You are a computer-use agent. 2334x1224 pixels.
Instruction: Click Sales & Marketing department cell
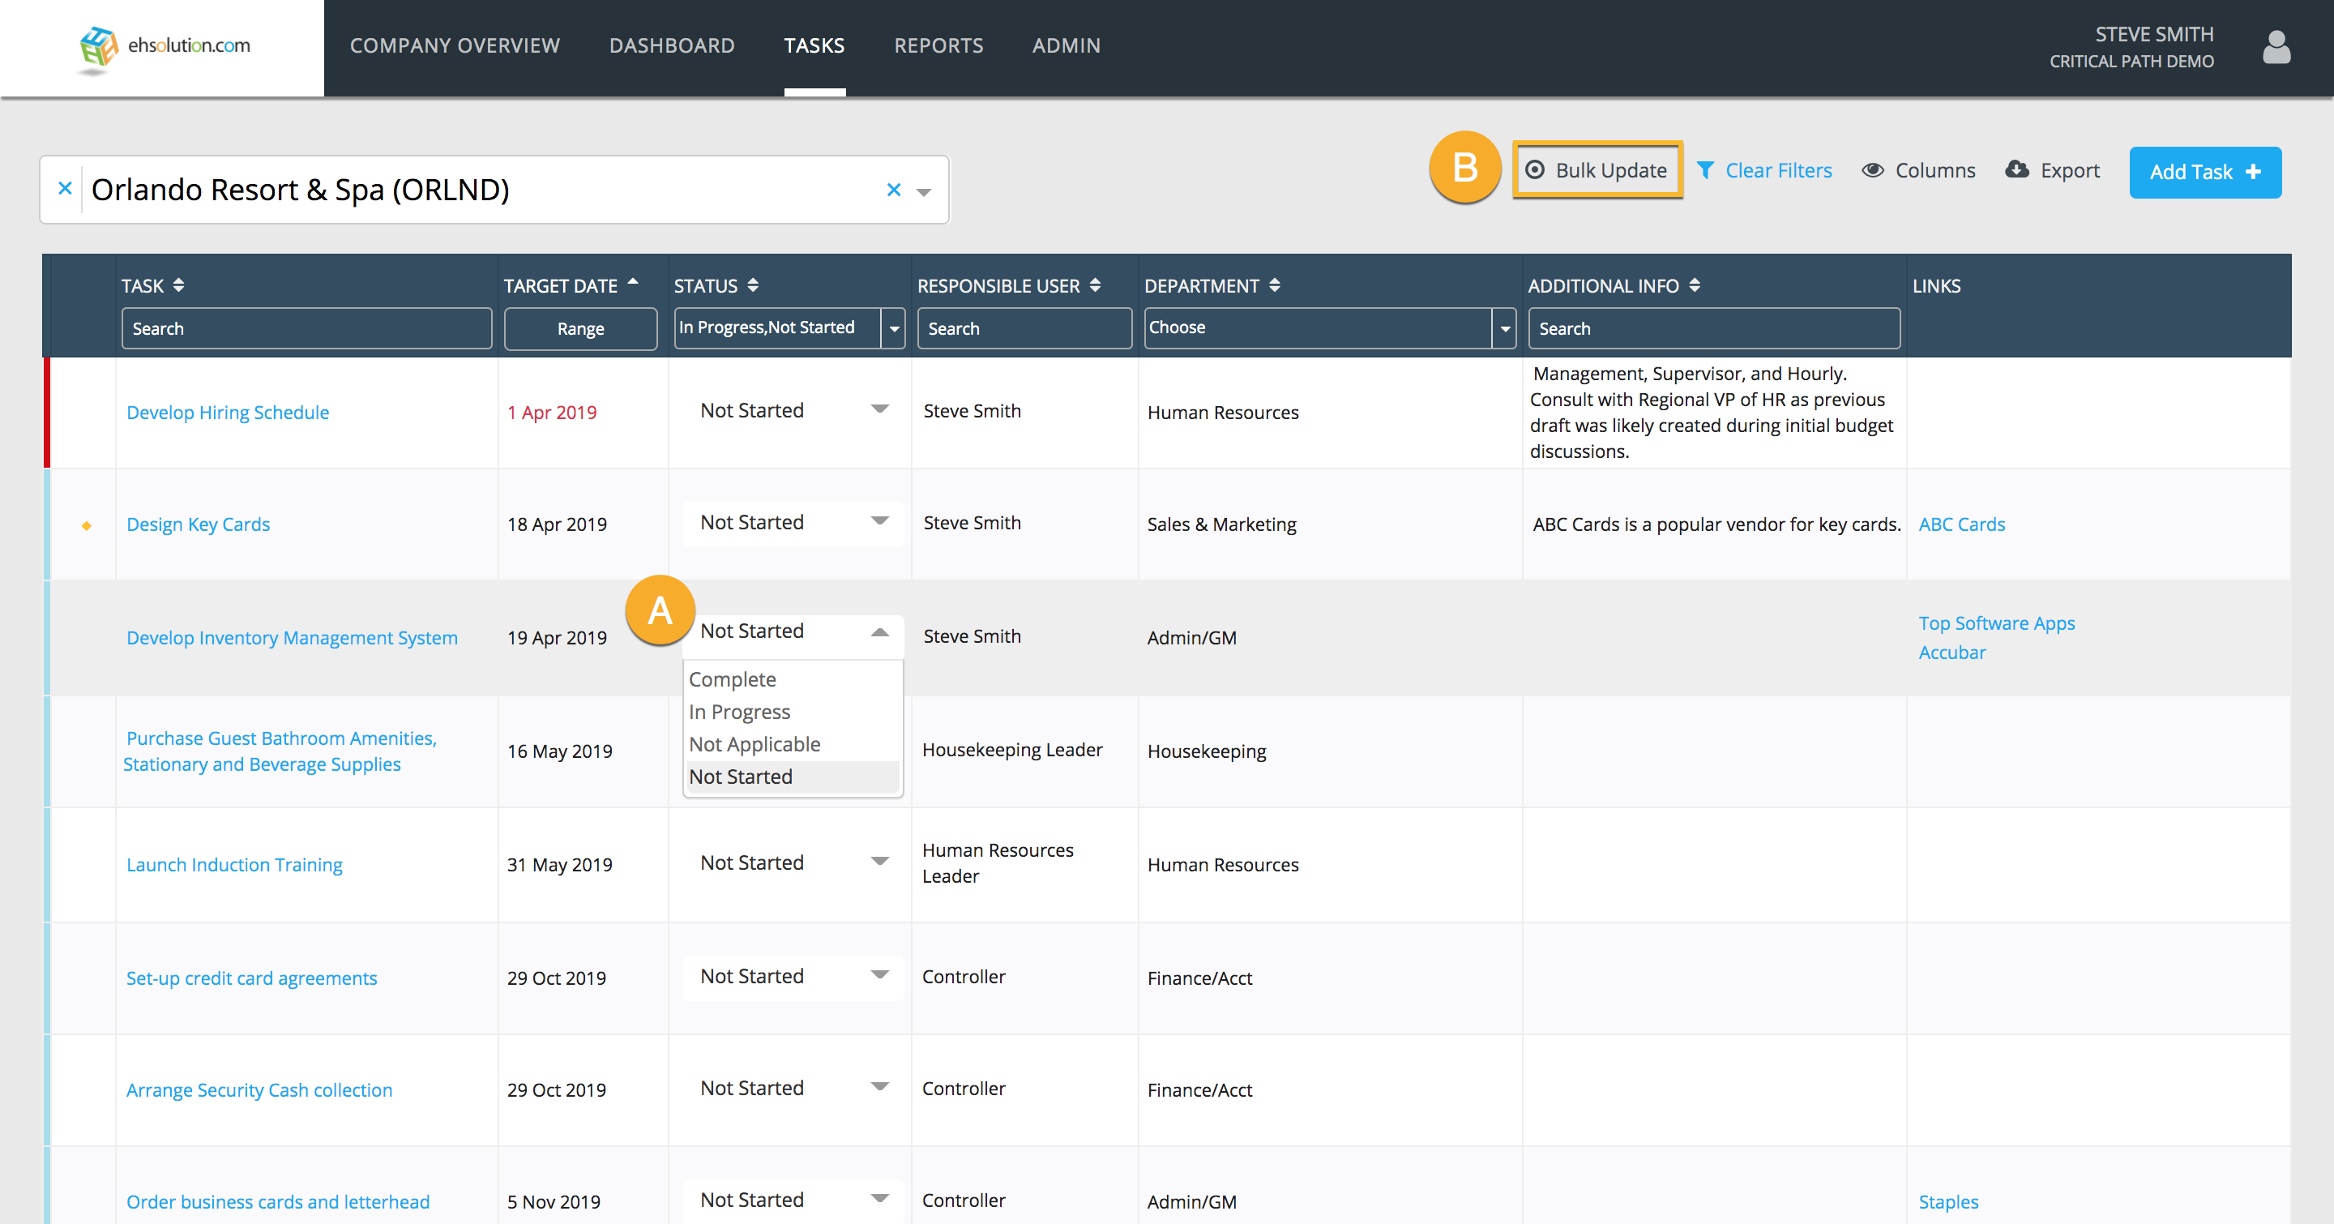[1221, 524]
